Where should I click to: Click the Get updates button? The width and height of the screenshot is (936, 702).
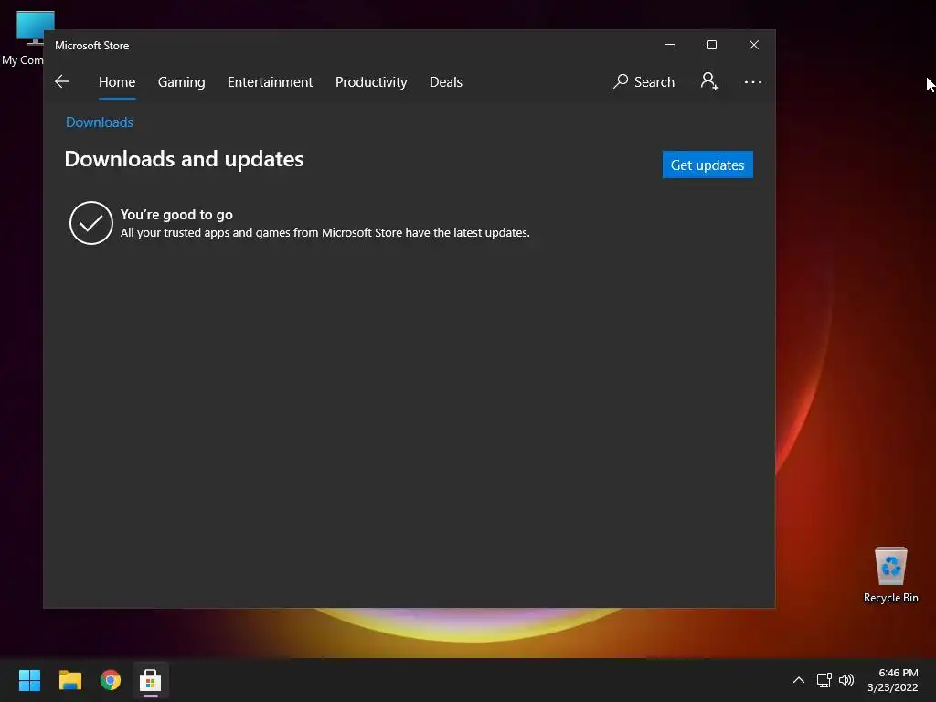point(707,165)
